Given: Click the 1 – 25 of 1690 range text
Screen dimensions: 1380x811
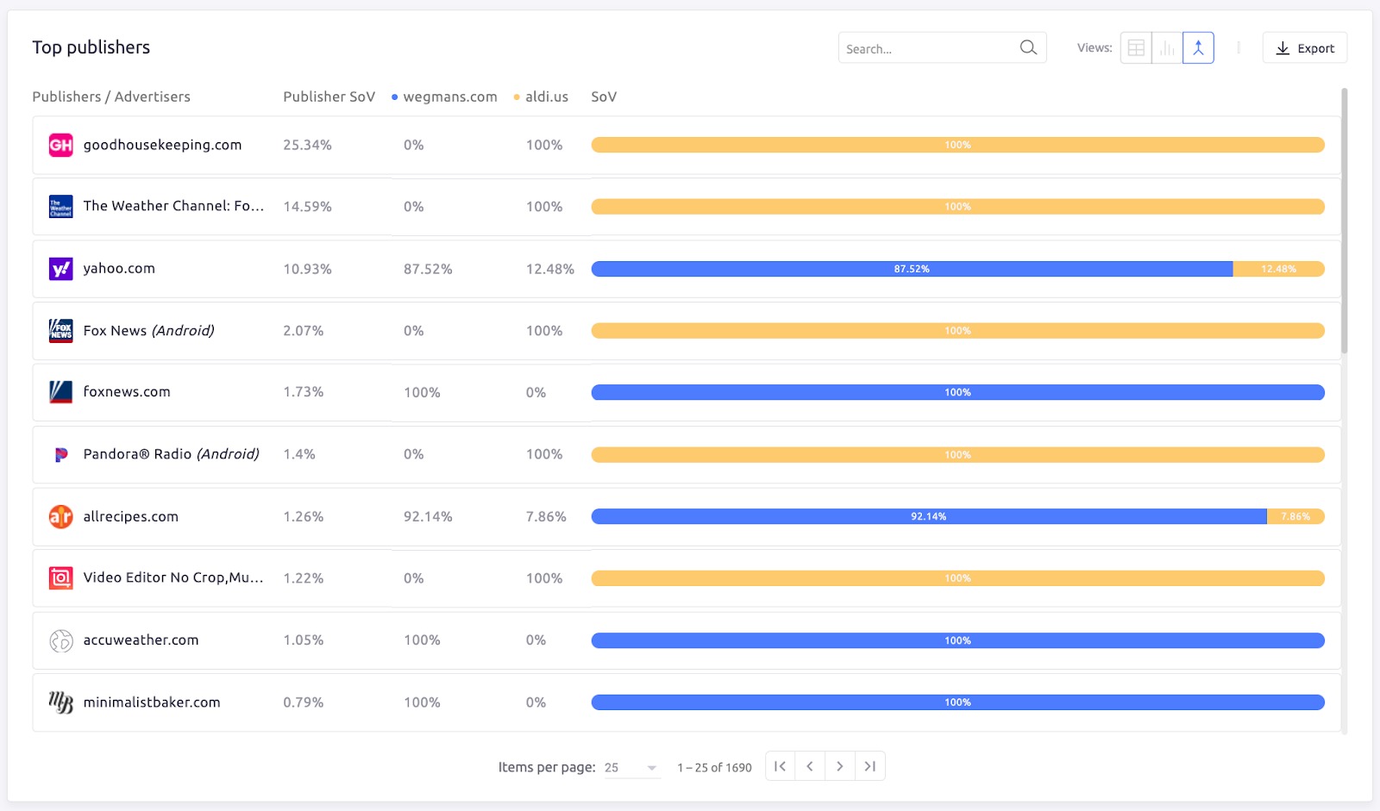Looking at the screenshot, I should [x=714, y=767].
